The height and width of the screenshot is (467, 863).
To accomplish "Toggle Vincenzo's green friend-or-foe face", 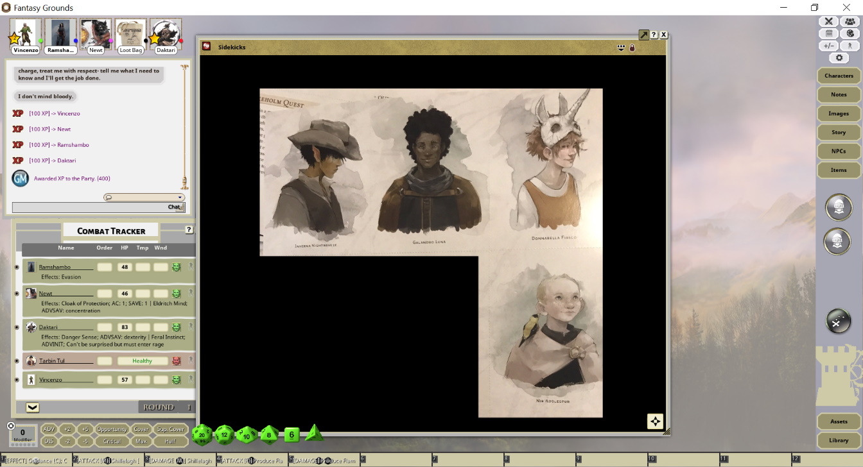I will coord(176,380).
